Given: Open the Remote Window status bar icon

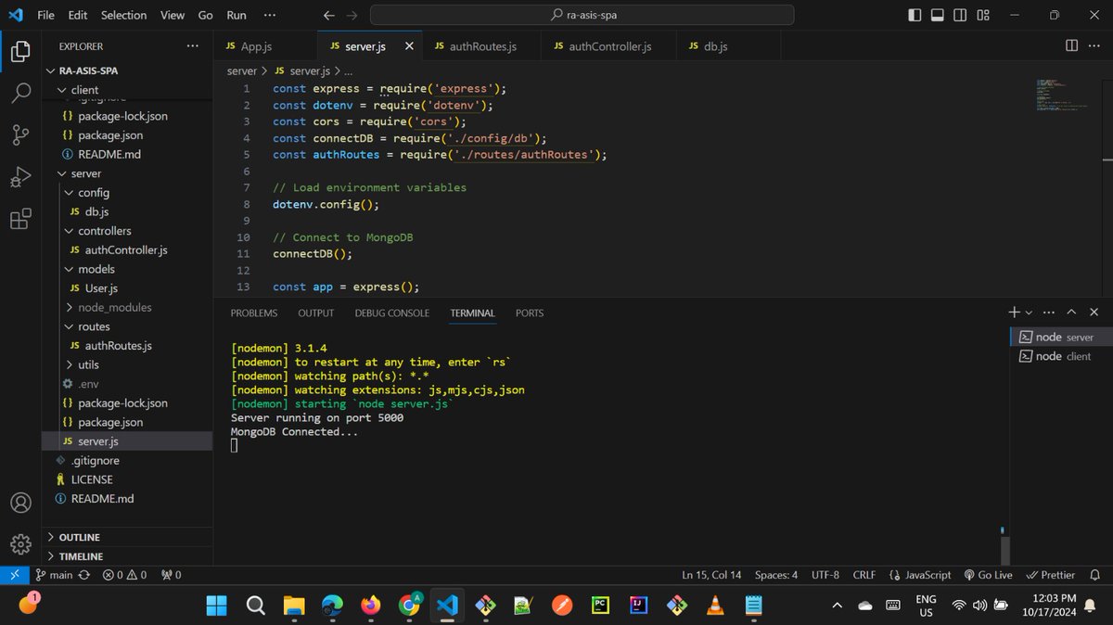Looking at the screenshot, I should point(14,575).
